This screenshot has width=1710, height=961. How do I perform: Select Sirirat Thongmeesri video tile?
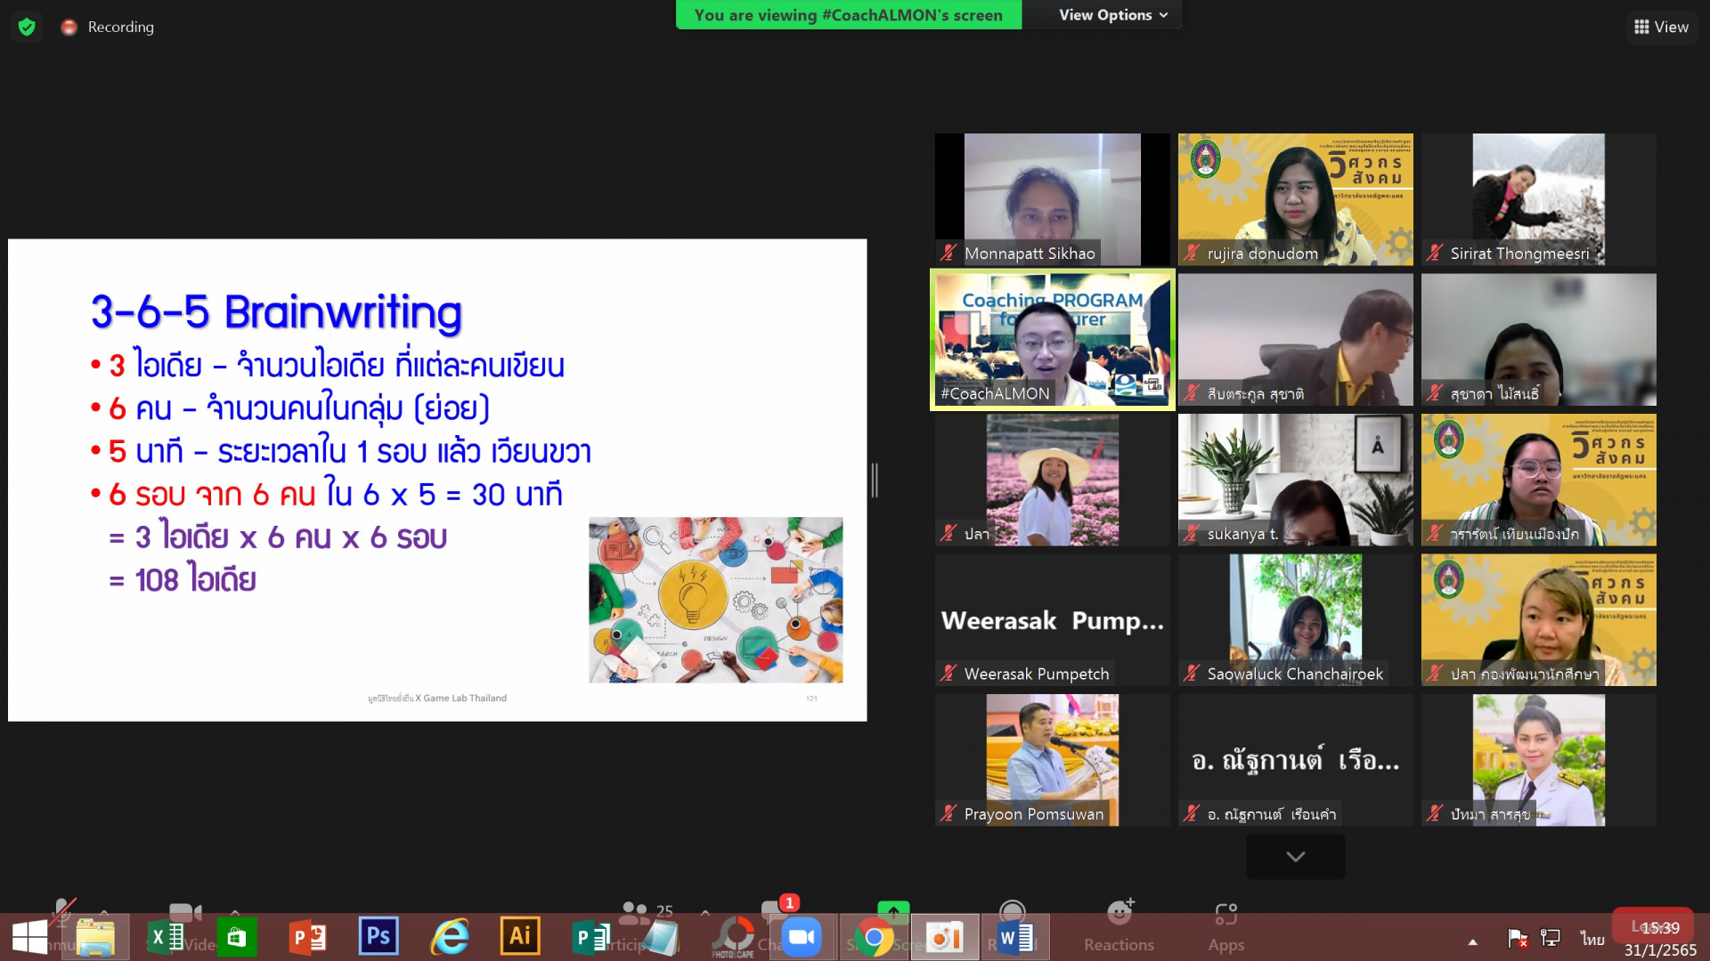[1538, 199]
